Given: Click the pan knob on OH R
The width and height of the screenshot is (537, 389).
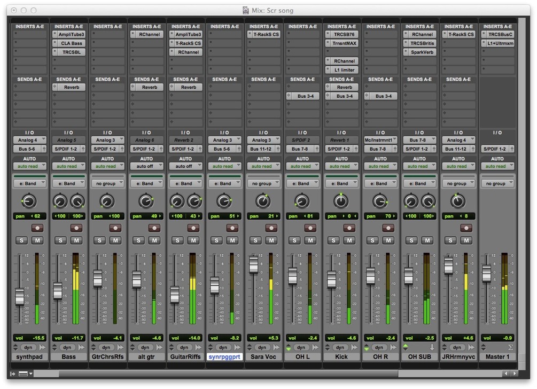Looking at the screenshot, I should (x=380, y=201).
